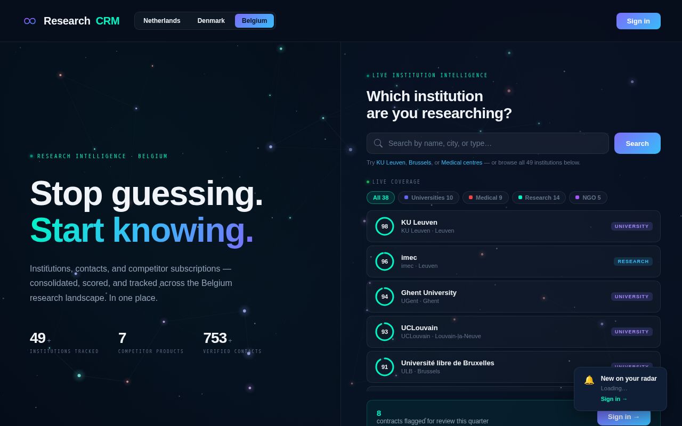This screenshot has width=682, height=426.
Task: Click the UNIVERSITY badge on Ghent University
Action: click(632, 297)
